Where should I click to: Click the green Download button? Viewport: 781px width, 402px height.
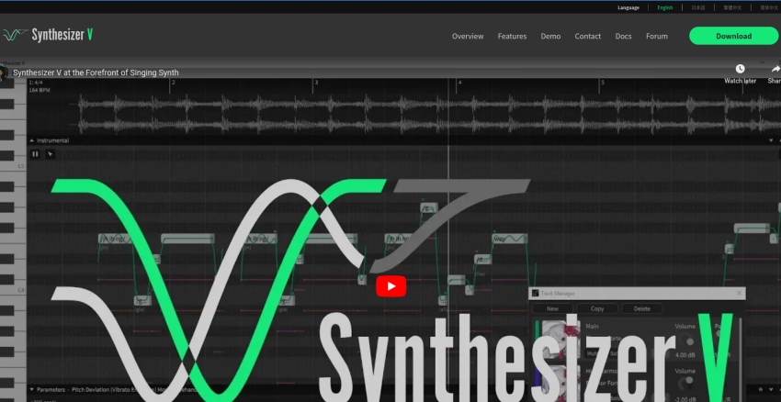[x=734, y=36]
